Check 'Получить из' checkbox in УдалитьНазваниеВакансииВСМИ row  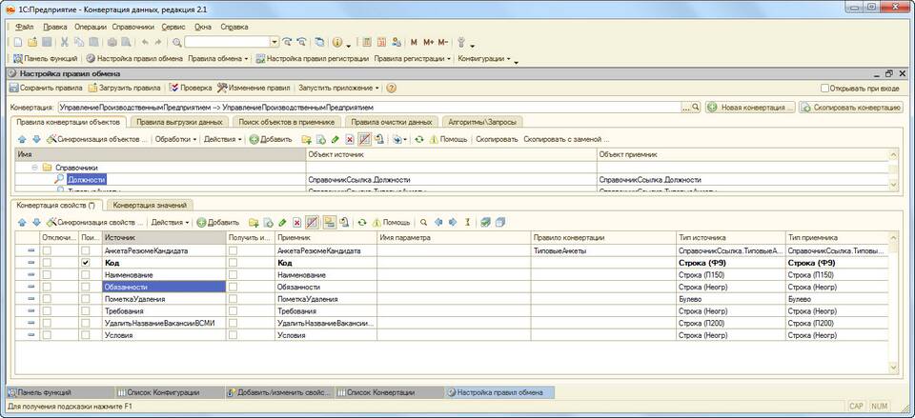[234, 324]
